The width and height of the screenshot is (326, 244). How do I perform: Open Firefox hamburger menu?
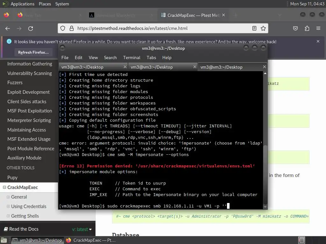pyautogui.click(x=318, y=28)
